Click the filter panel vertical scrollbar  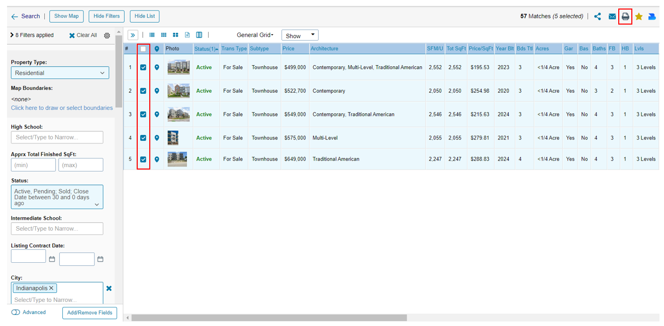119,70
